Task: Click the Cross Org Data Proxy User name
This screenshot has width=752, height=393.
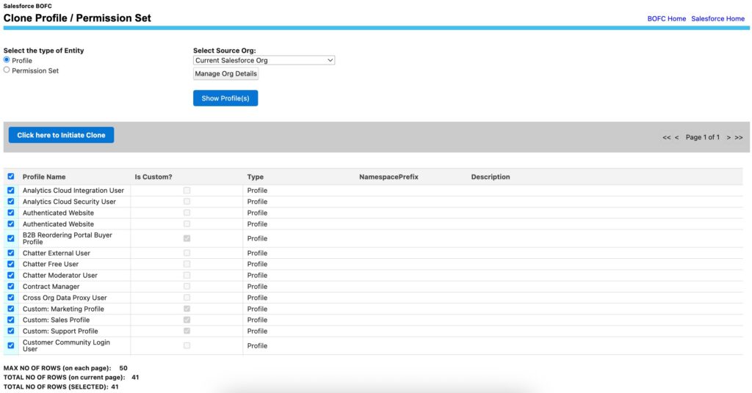Action: pyautogui.click(x=65, y=298)
